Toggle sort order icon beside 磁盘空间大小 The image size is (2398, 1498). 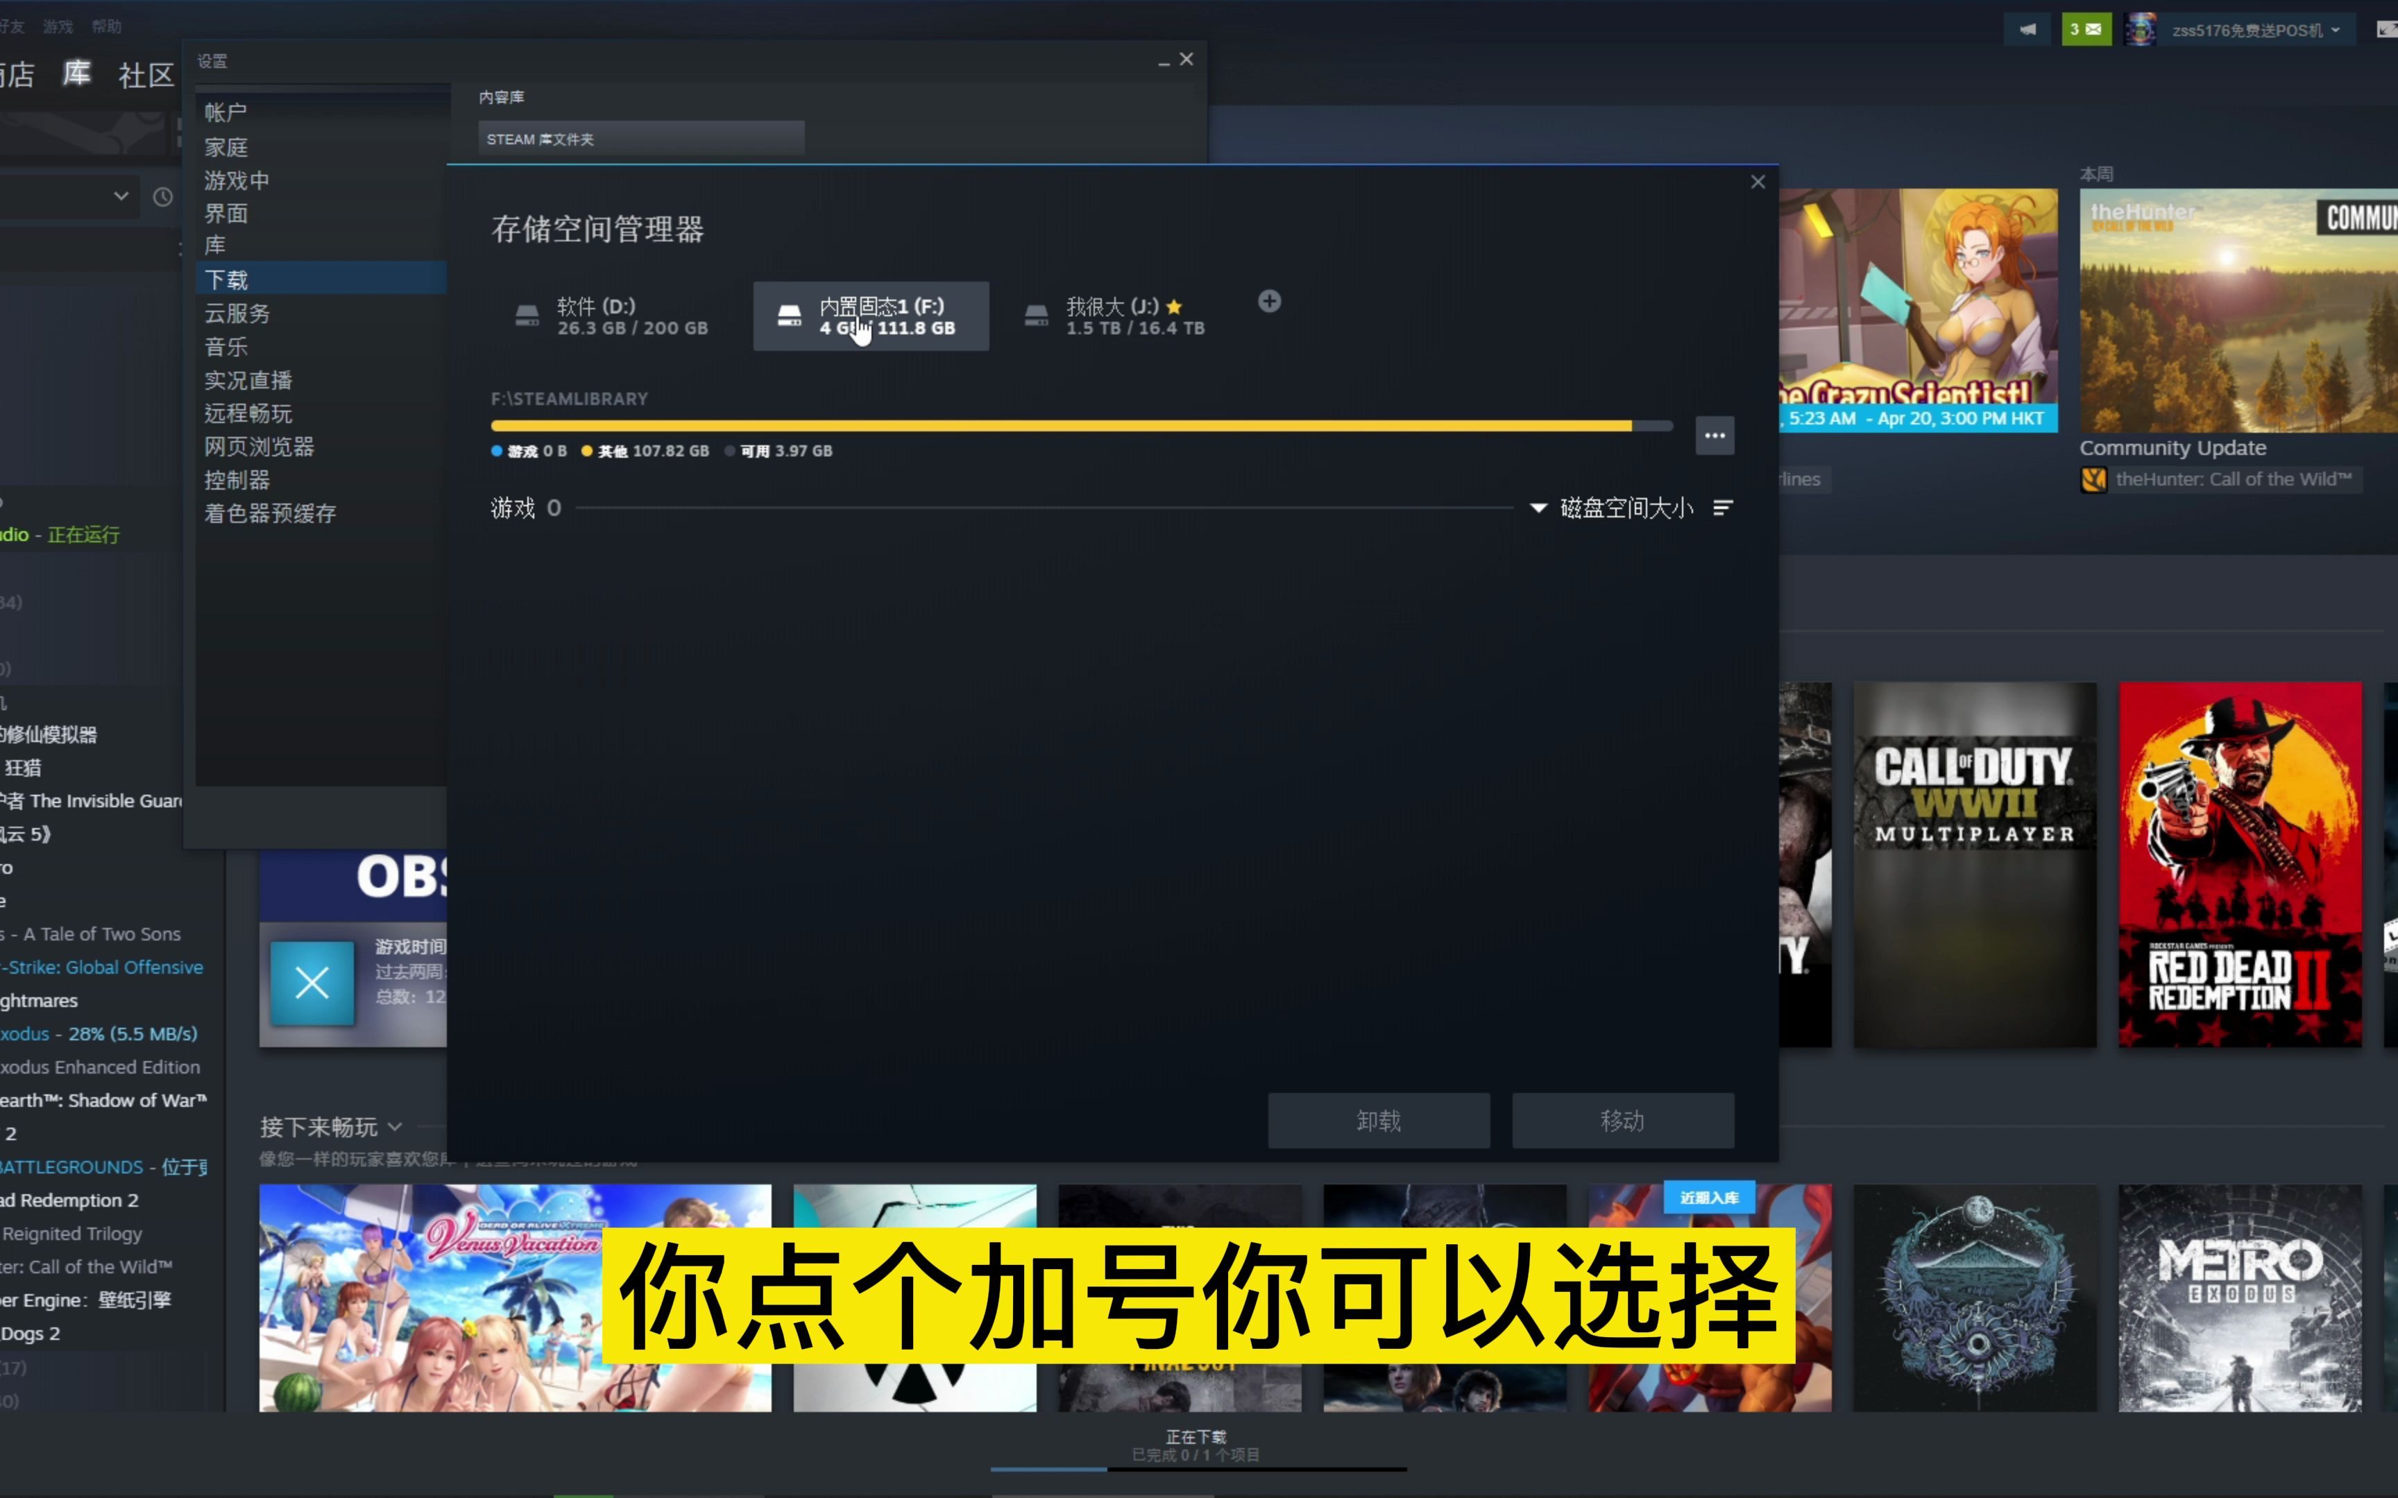[1723, 508]
